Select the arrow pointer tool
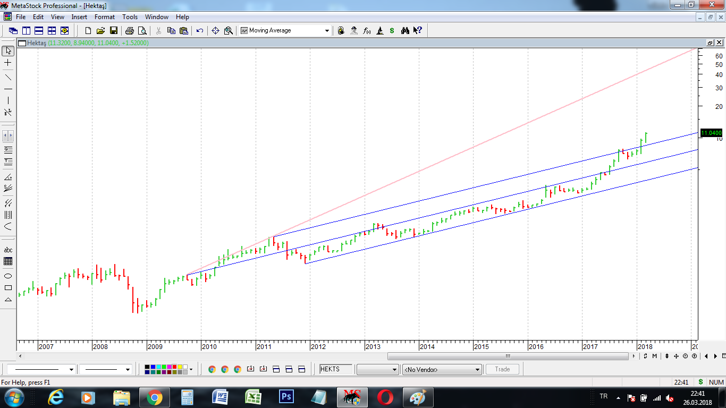 [x=8, y=50]
